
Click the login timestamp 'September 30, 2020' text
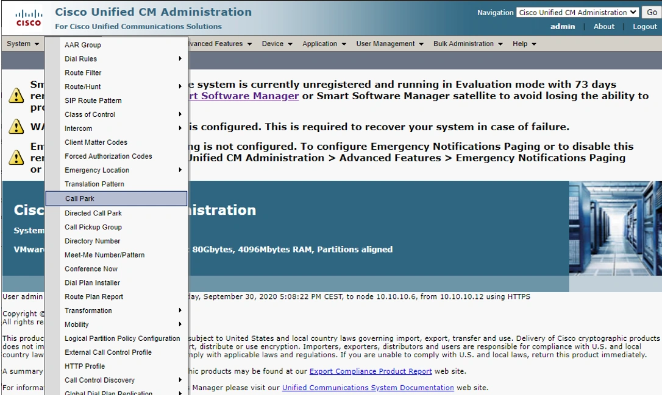click(240, 296)
